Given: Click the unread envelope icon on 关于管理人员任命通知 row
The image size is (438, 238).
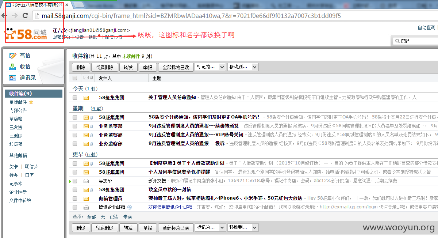Looking at the screenshot, I should point(86,98).
